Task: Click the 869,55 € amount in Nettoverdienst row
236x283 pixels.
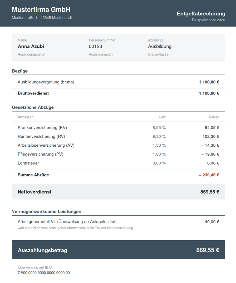Action: 210,192
